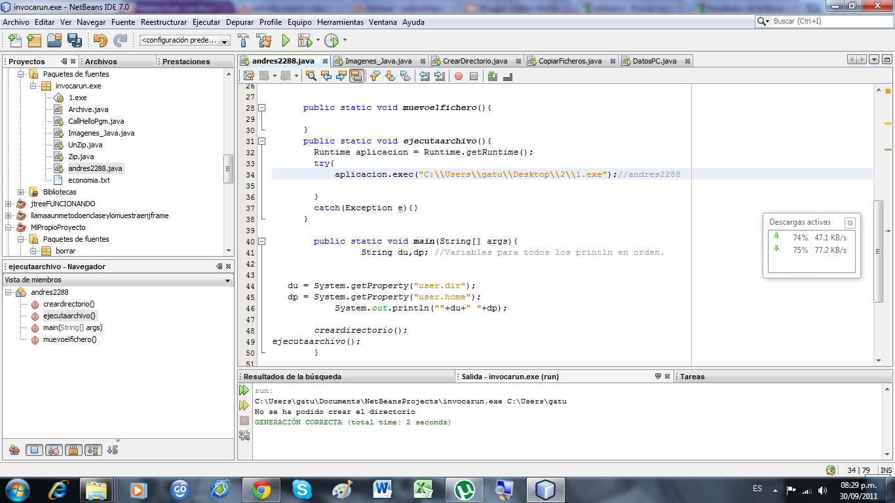Click the Find Previous Occurrence icon
This screenshot has height=503, width=895.
tap(326, 76)
